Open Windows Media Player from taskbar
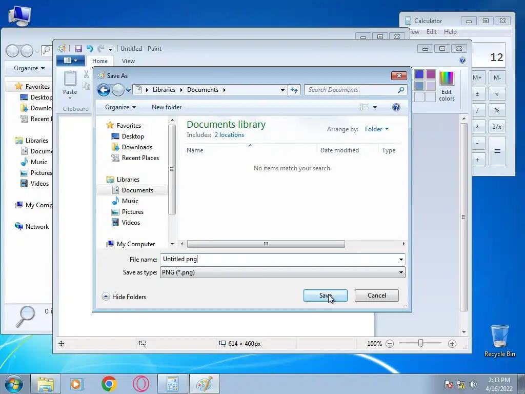Viewport: 525px width, 394px height. [x=77, y=384]
